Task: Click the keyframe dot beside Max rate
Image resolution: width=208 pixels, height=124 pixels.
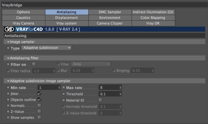Action: [x=64, y=87]
